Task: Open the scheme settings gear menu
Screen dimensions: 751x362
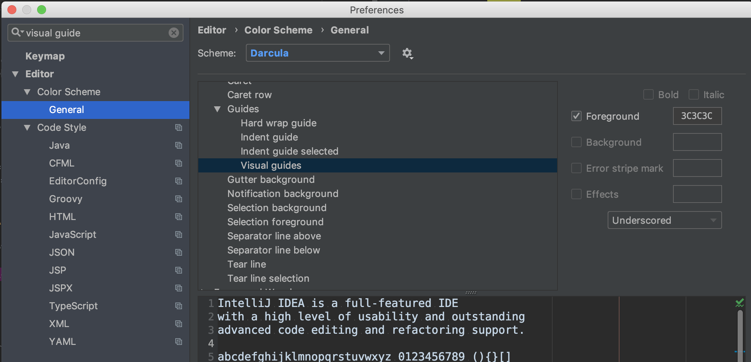Action: coord(407,53)
